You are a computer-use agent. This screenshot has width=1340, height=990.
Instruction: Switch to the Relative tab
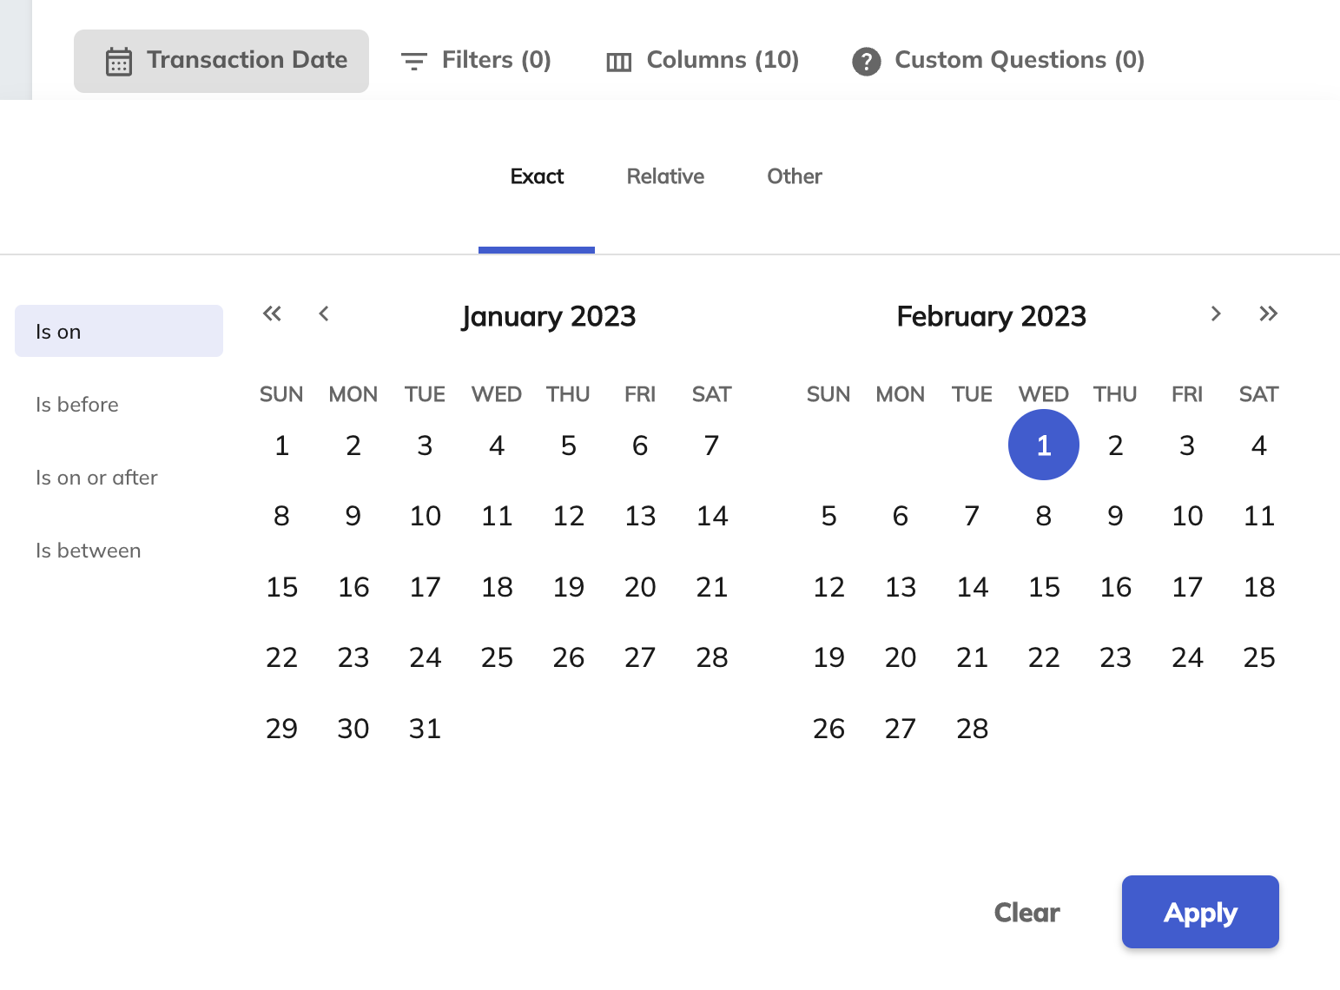click(x=665, y=176)
